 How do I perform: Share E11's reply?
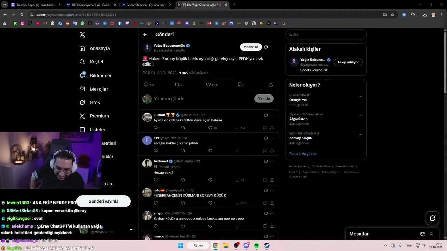[x=272, y=151]
